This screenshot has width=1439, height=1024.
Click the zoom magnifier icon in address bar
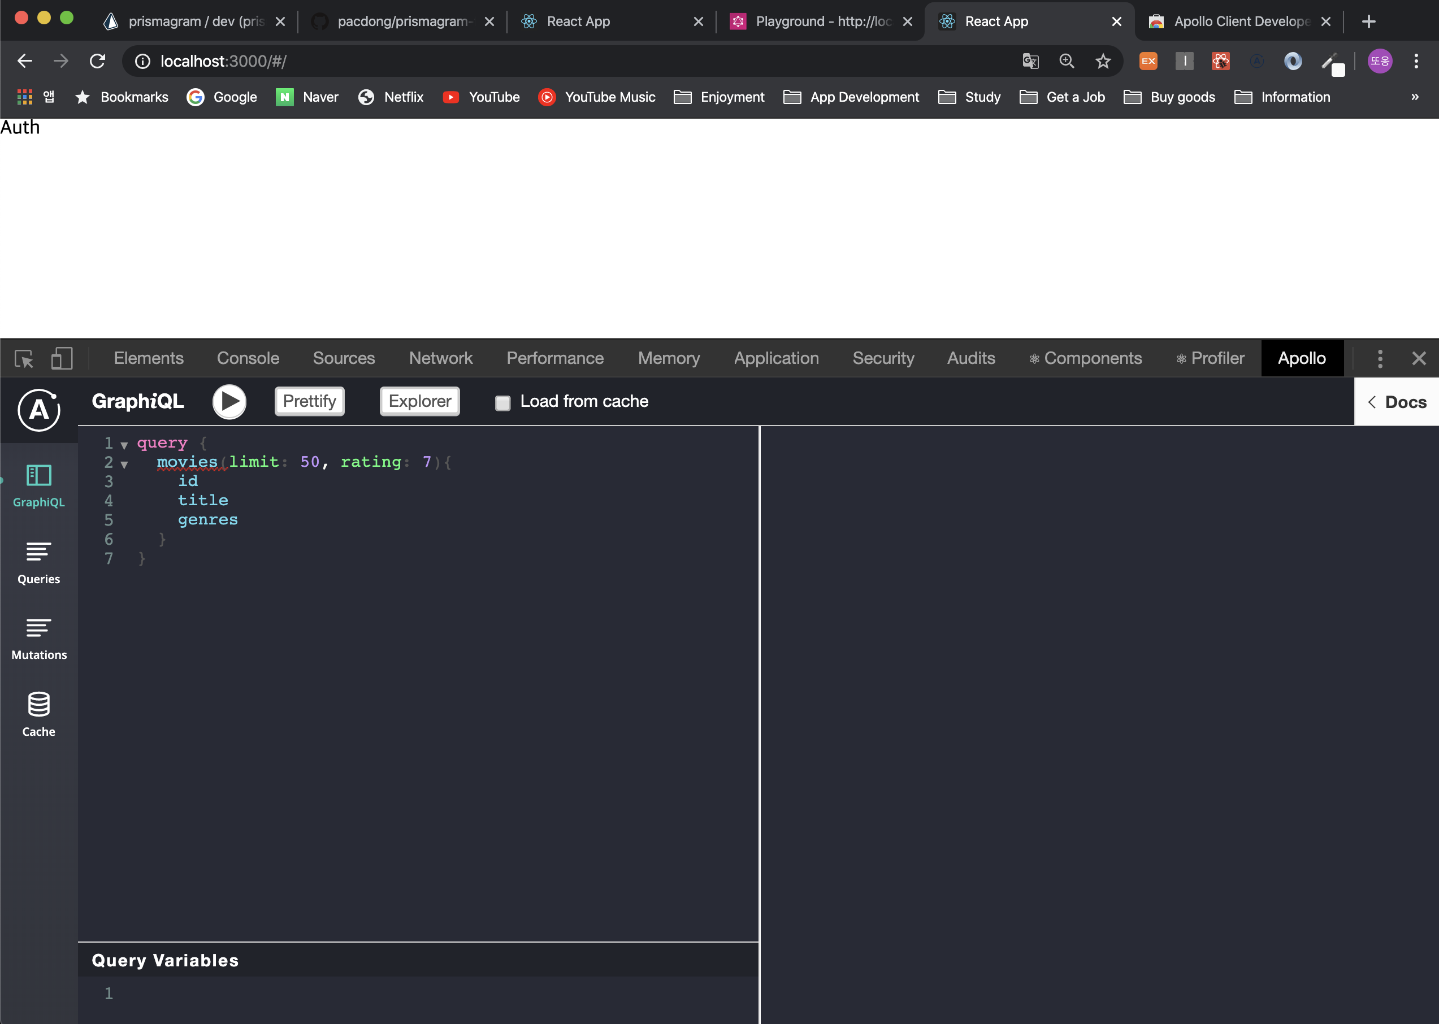[x=1067, y=61]
